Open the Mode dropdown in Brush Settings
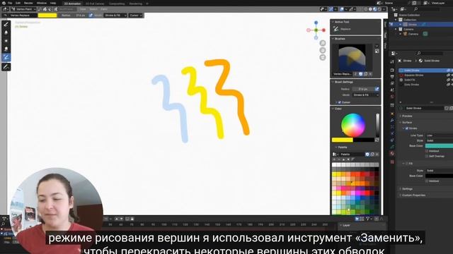The image size is (453, 254). click(x=365, y=95)
